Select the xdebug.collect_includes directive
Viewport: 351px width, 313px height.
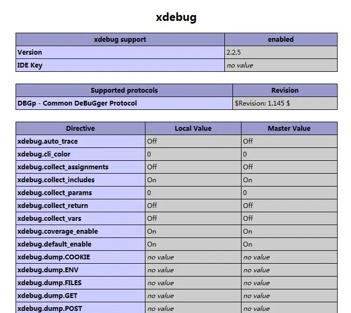[81, 180]
